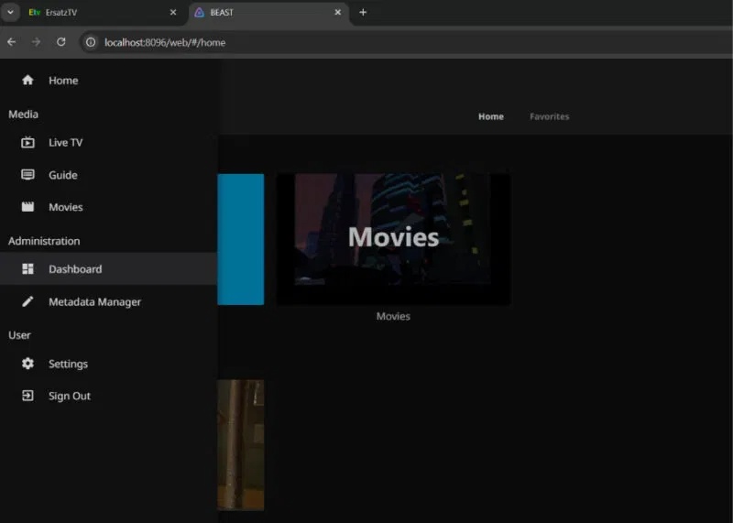
Task: Reload the page with the refresh button
Action: (60, 42)
